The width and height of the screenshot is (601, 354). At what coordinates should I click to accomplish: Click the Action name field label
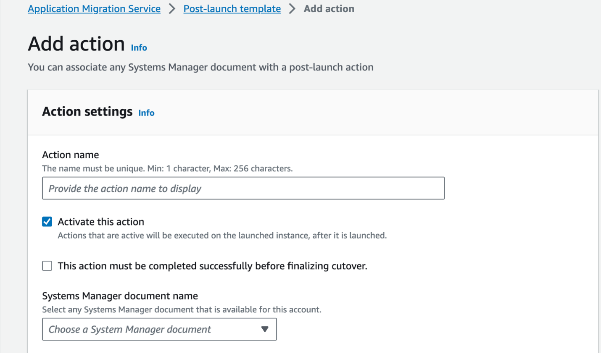pos(71,155)
